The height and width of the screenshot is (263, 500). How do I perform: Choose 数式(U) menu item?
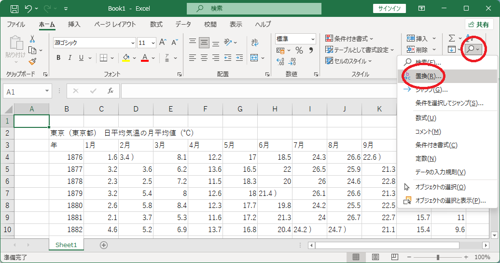click(x=447, y=118)
